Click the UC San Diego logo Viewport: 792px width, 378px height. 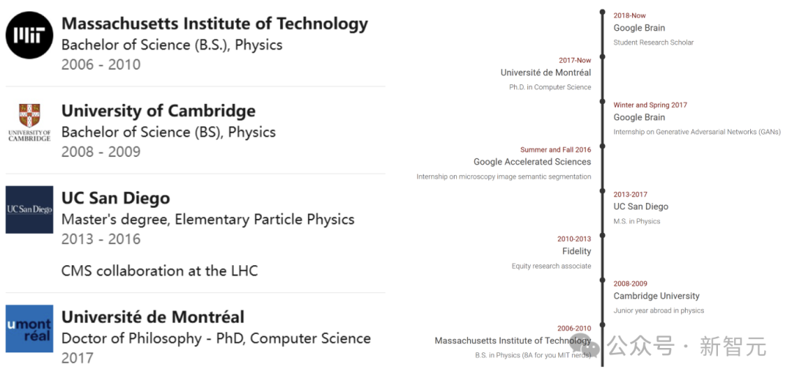(x=29, y=210)
